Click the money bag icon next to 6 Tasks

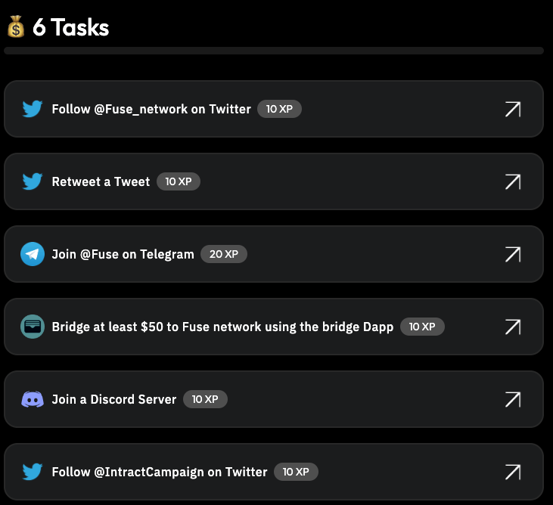pos(16,26)
